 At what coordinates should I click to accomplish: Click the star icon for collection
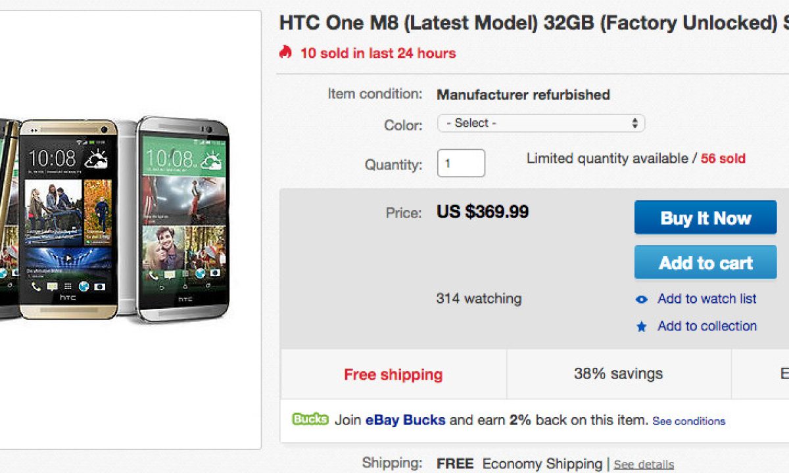point(642,327)
